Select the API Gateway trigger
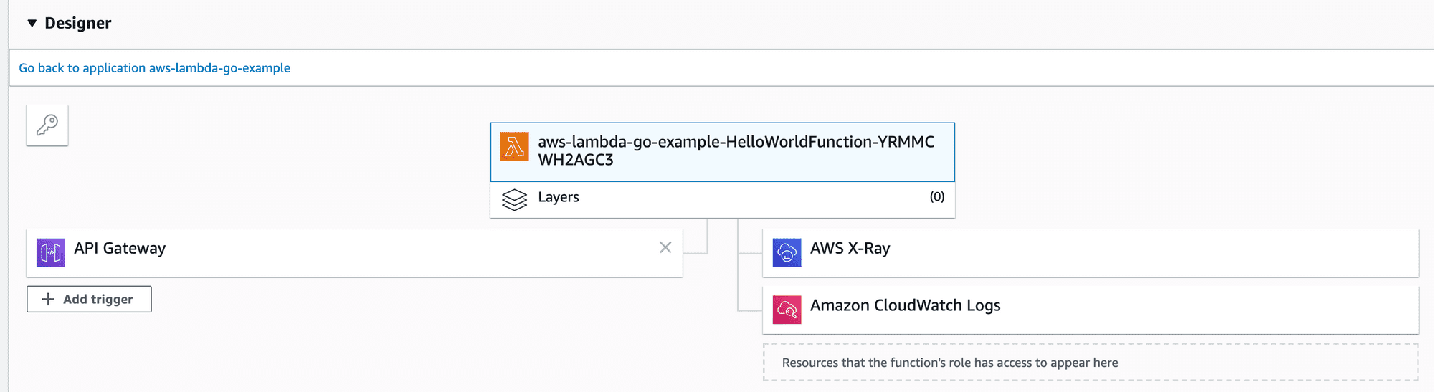1434x392 pixels. (x=354, y=252)
